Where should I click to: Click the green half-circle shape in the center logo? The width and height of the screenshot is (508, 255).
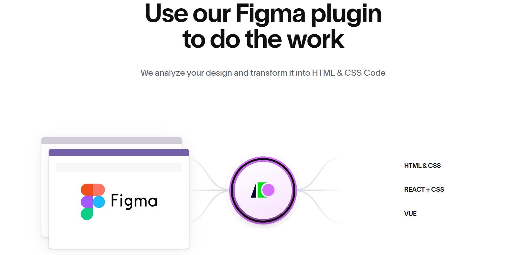coord(261,190)
